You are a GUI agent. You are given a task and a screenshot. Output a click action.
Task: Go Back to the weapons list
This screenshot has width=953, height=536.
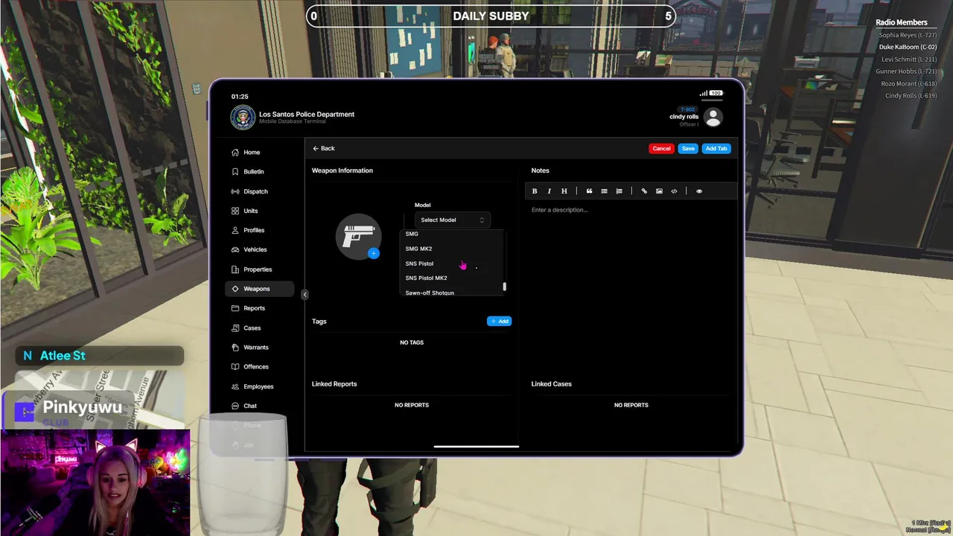[324, 149]
